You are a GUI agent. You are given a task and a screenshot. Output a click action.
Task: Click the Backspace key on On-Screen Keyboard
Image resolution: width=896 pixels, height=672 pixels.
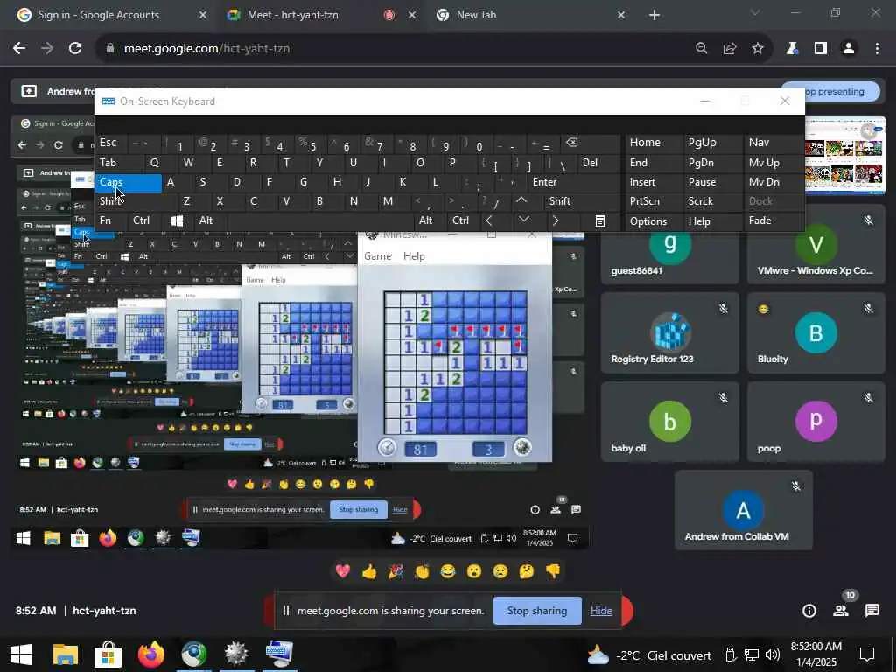[589, 143]
